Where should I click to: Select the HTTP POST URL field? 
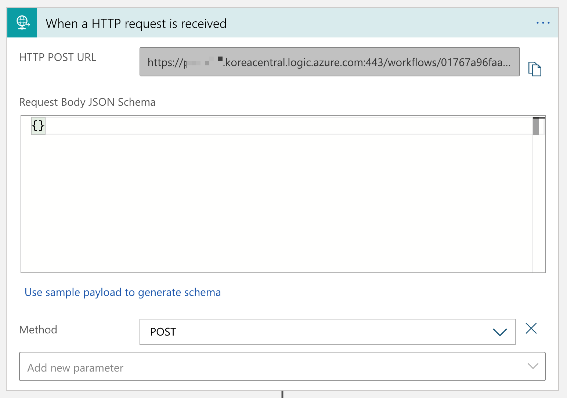point(329,62)
